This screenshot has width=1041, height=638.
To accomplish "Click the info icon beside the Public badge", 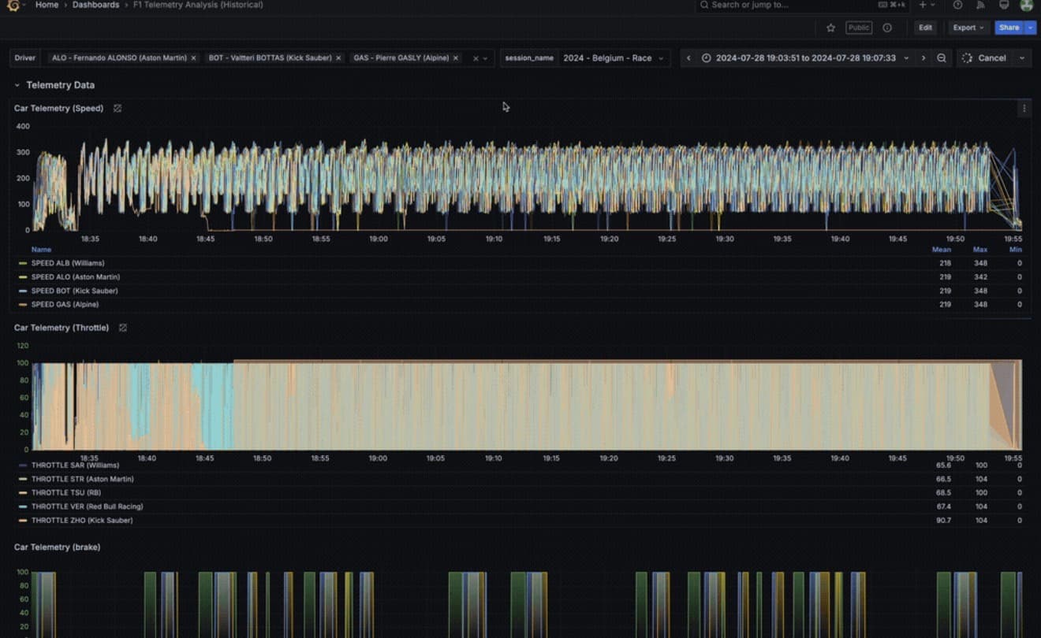I will pyautogui.click(x=887, y=28).
